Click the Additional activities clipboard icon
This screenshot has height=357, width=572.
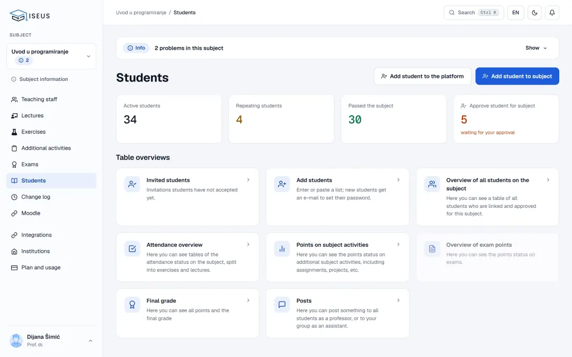coord(14,148)
